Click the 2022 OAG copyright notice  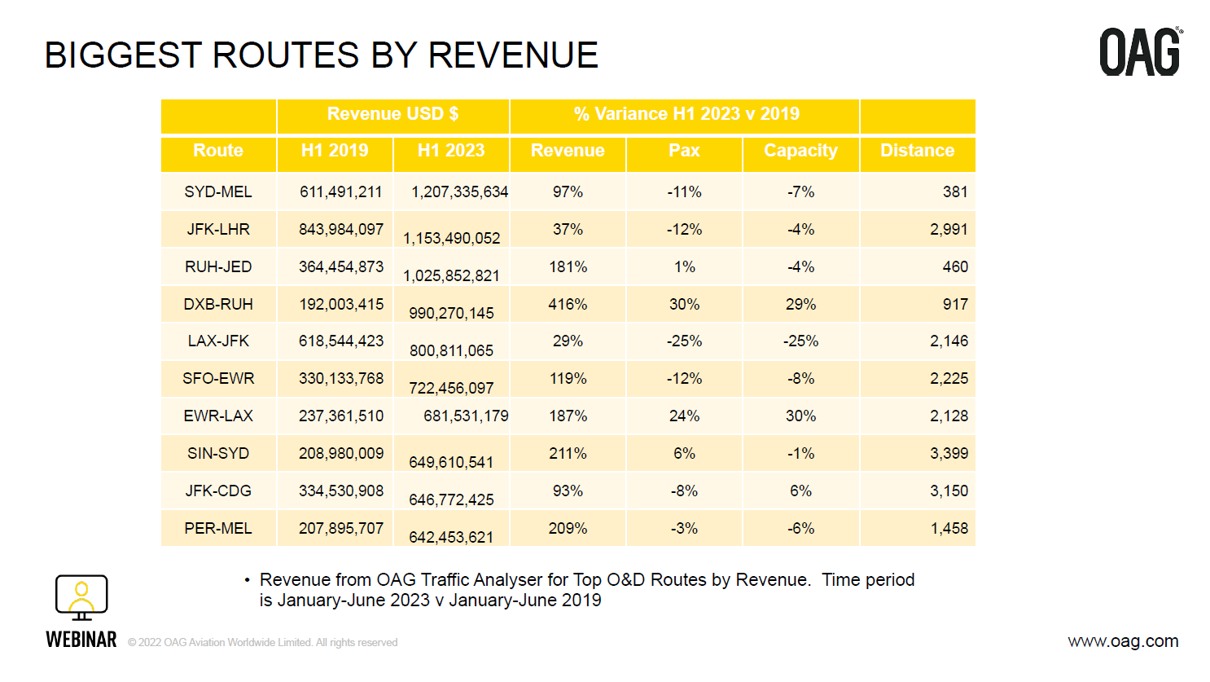click(x=261, y=642)
